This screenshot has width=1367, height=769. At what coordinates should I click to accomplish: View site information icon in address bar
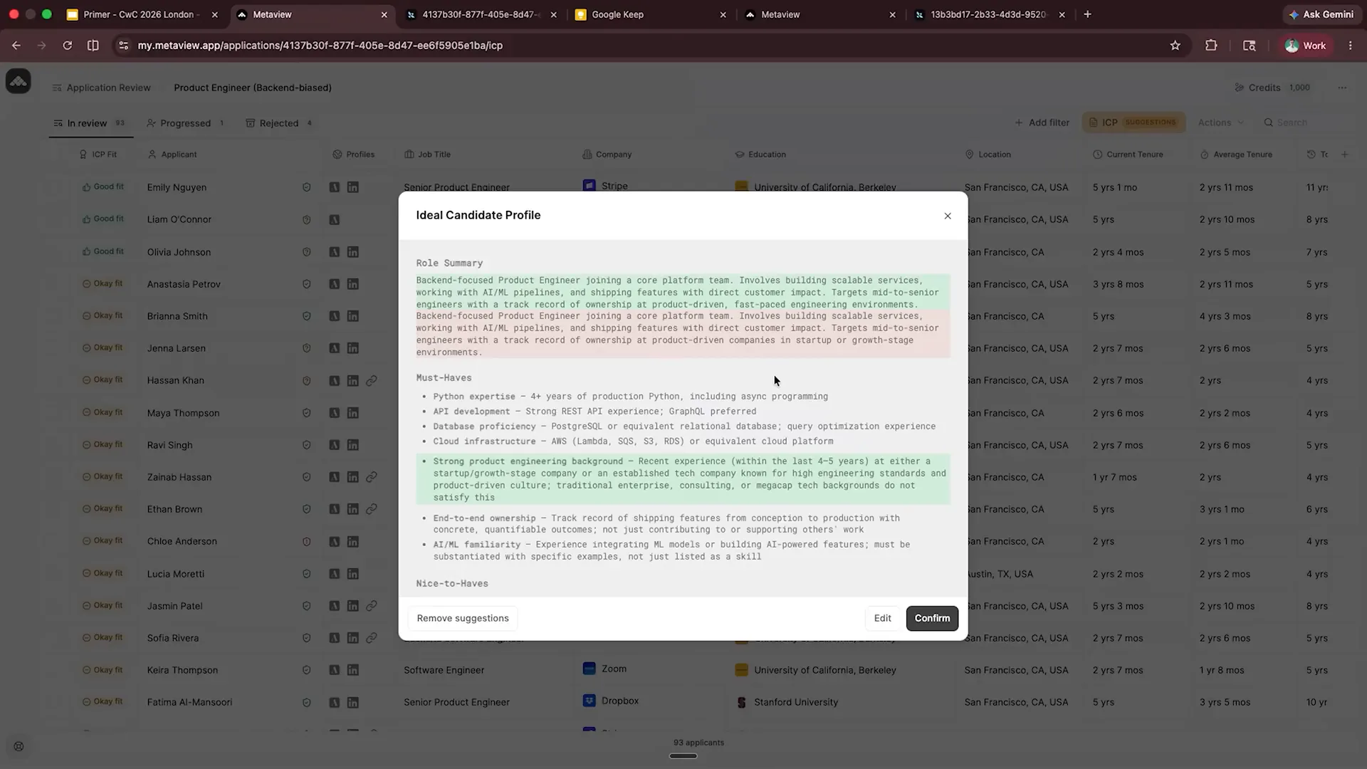coord(123,45)
